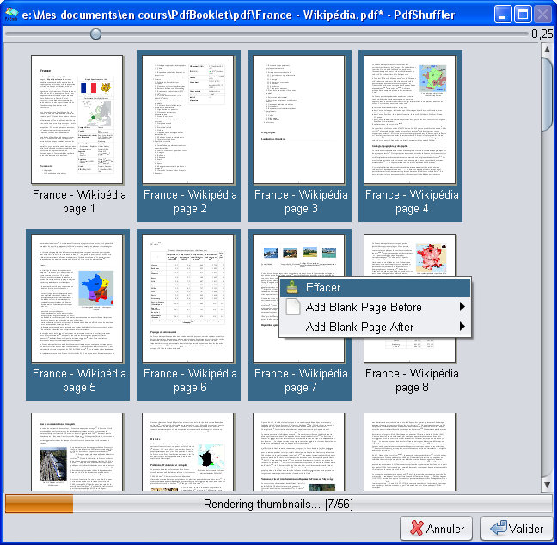Select the page 5 thumbnail
The height and width of the screenshot is (545, 557).
[77, 298]
